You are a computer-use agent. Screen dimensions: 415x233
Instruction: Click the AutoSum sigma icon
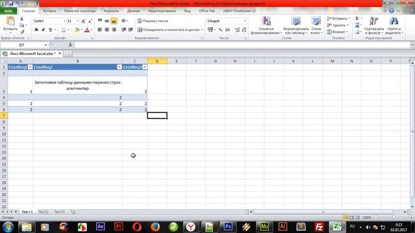[x=357, y=19]
